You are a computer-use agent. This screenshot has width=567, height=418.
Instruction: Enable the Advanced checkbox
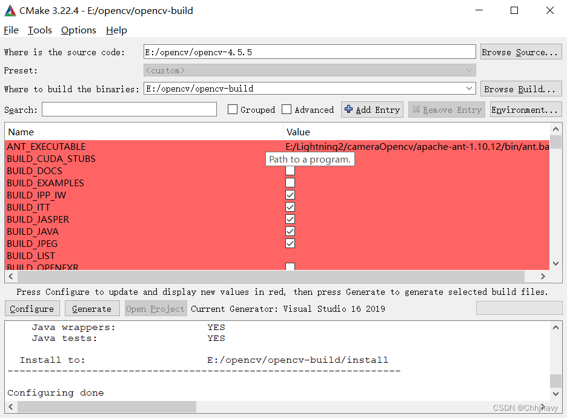pyautogui.click(x=286, y=110)
